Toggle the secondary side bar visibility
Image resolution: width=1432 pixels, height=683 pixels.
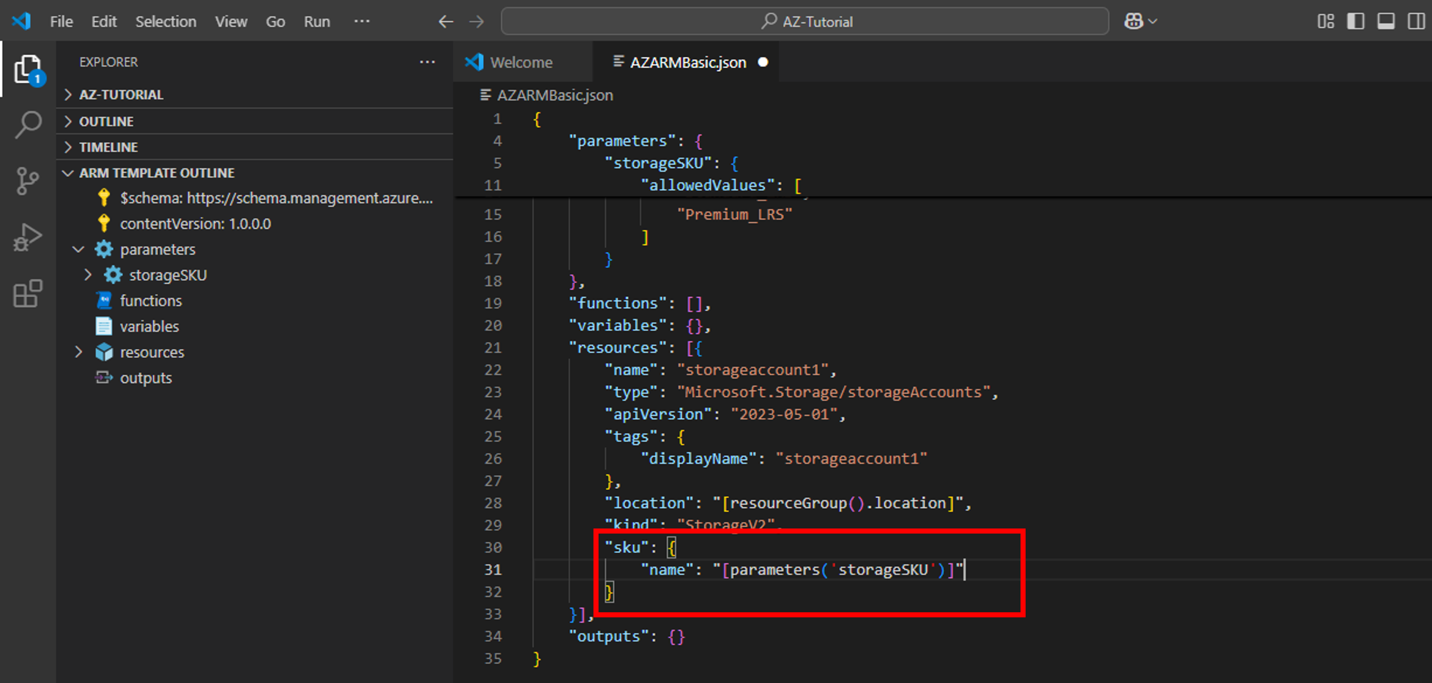pyautogui.click(x=1415, y=21)
